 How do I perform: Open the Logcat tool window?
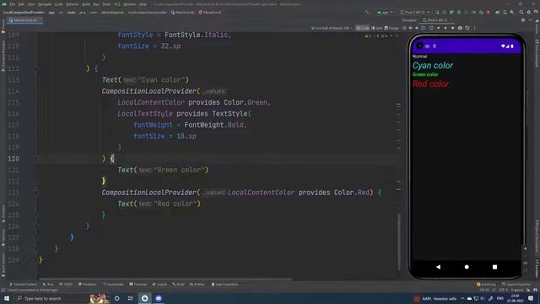159,285
